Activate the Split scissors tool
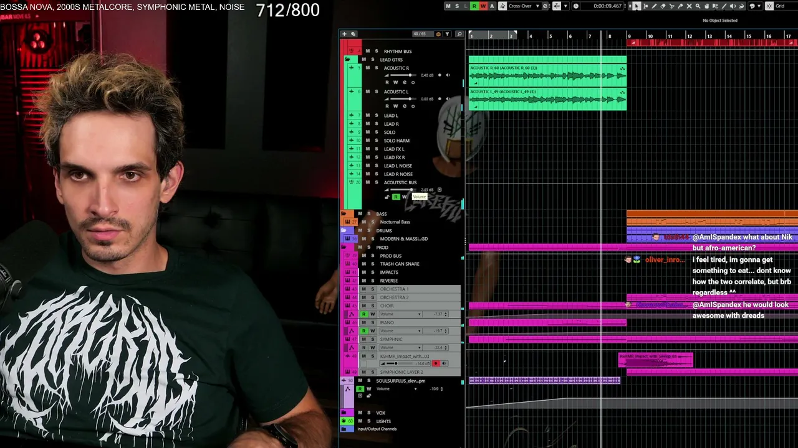Image resolution: width=798 pixels, height=448 pixels. [671, 6]
